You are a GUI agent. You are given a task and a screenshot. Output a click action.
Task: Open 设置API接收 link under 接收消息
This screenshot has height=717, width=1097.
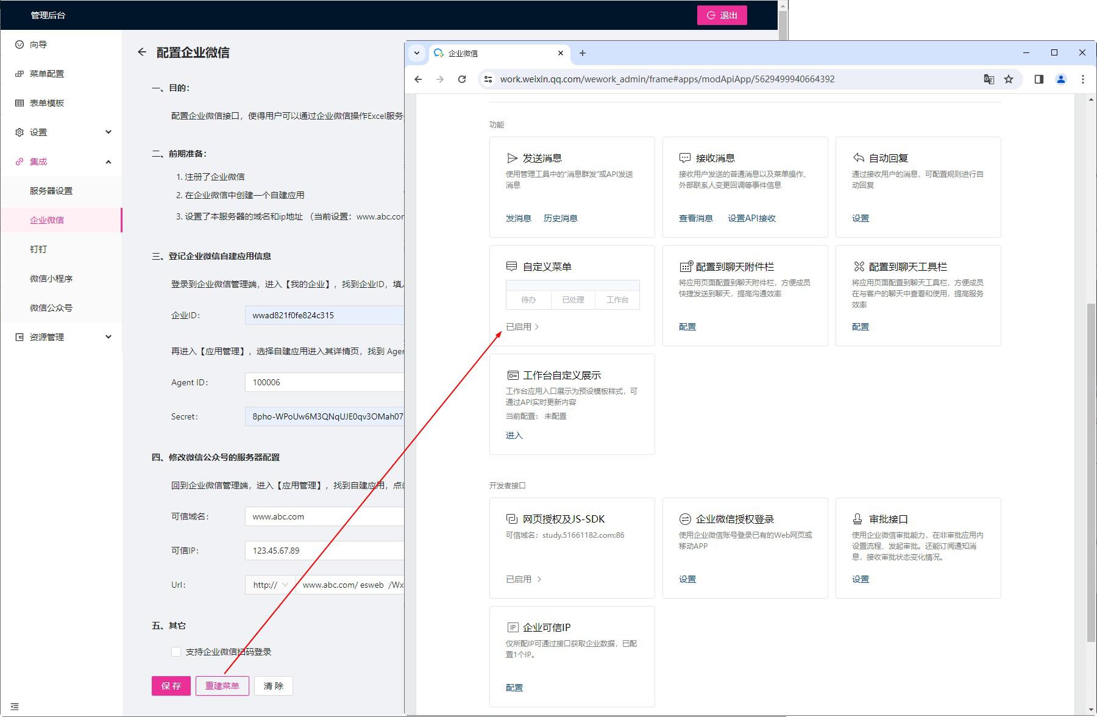pyautogui.click(x=751, y=218)
